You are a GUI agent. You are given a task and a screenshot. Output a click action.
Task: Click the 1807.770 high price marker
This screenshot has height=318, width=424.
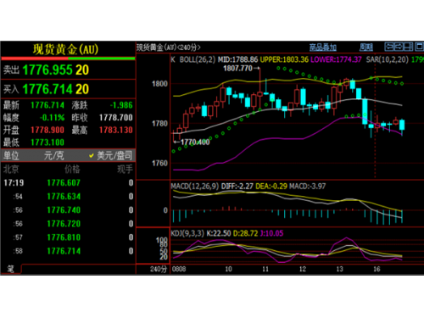(x=237, y=68)
